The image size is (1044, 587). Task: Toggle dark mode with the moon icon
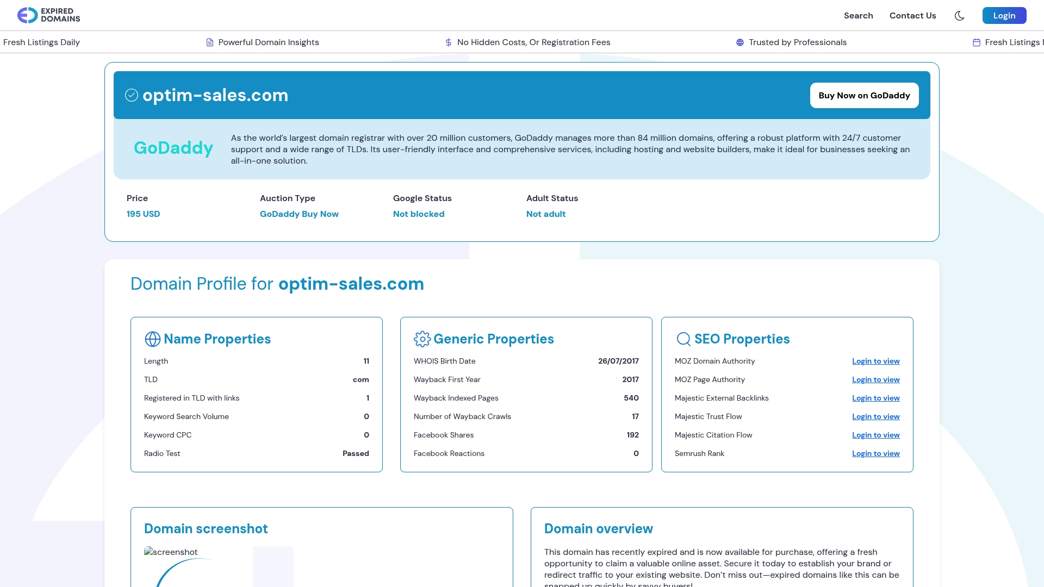[x=959, y=15]
